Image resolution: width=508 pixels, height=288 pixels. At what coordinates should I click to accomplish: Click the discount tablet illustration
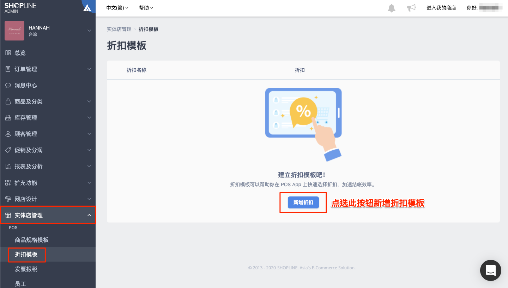pyautogui.click(x=303, y=125)
